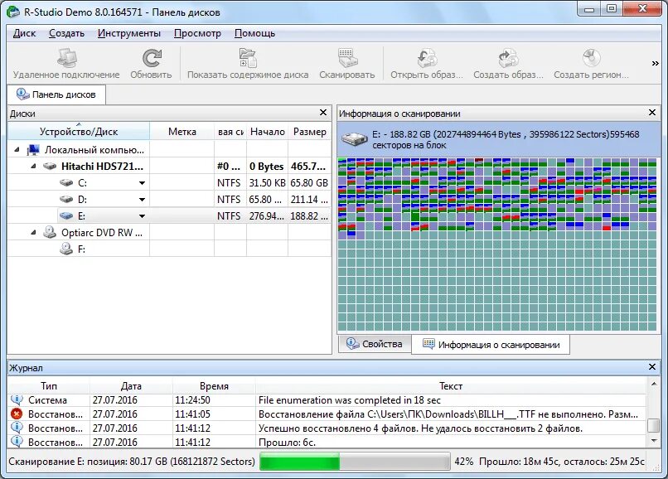This screenshot has height=479, width=668.
Task: Click the D: partition drive icon
Action: pos(66,200)
